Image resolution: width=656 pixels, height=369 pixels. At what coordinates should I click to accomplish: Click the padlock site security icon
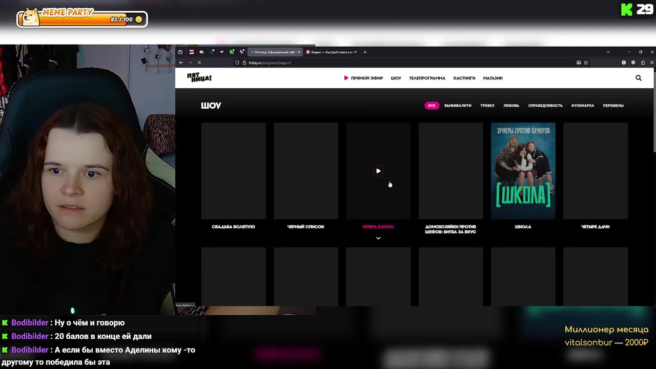coord(244,63)
